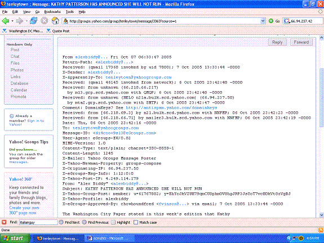Image resolution: width=324 pixels, height=243 pixels.
Task: Click the Stop loading icon
Action: click(44, 21)
